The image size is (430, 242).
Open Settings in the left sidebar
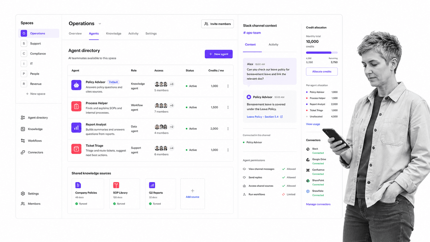tap(30, 194)
